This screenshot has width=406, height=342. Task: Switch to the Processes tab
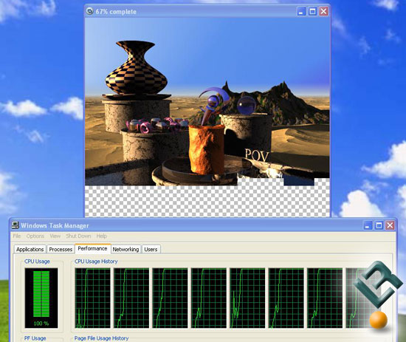tap(61, 249)
